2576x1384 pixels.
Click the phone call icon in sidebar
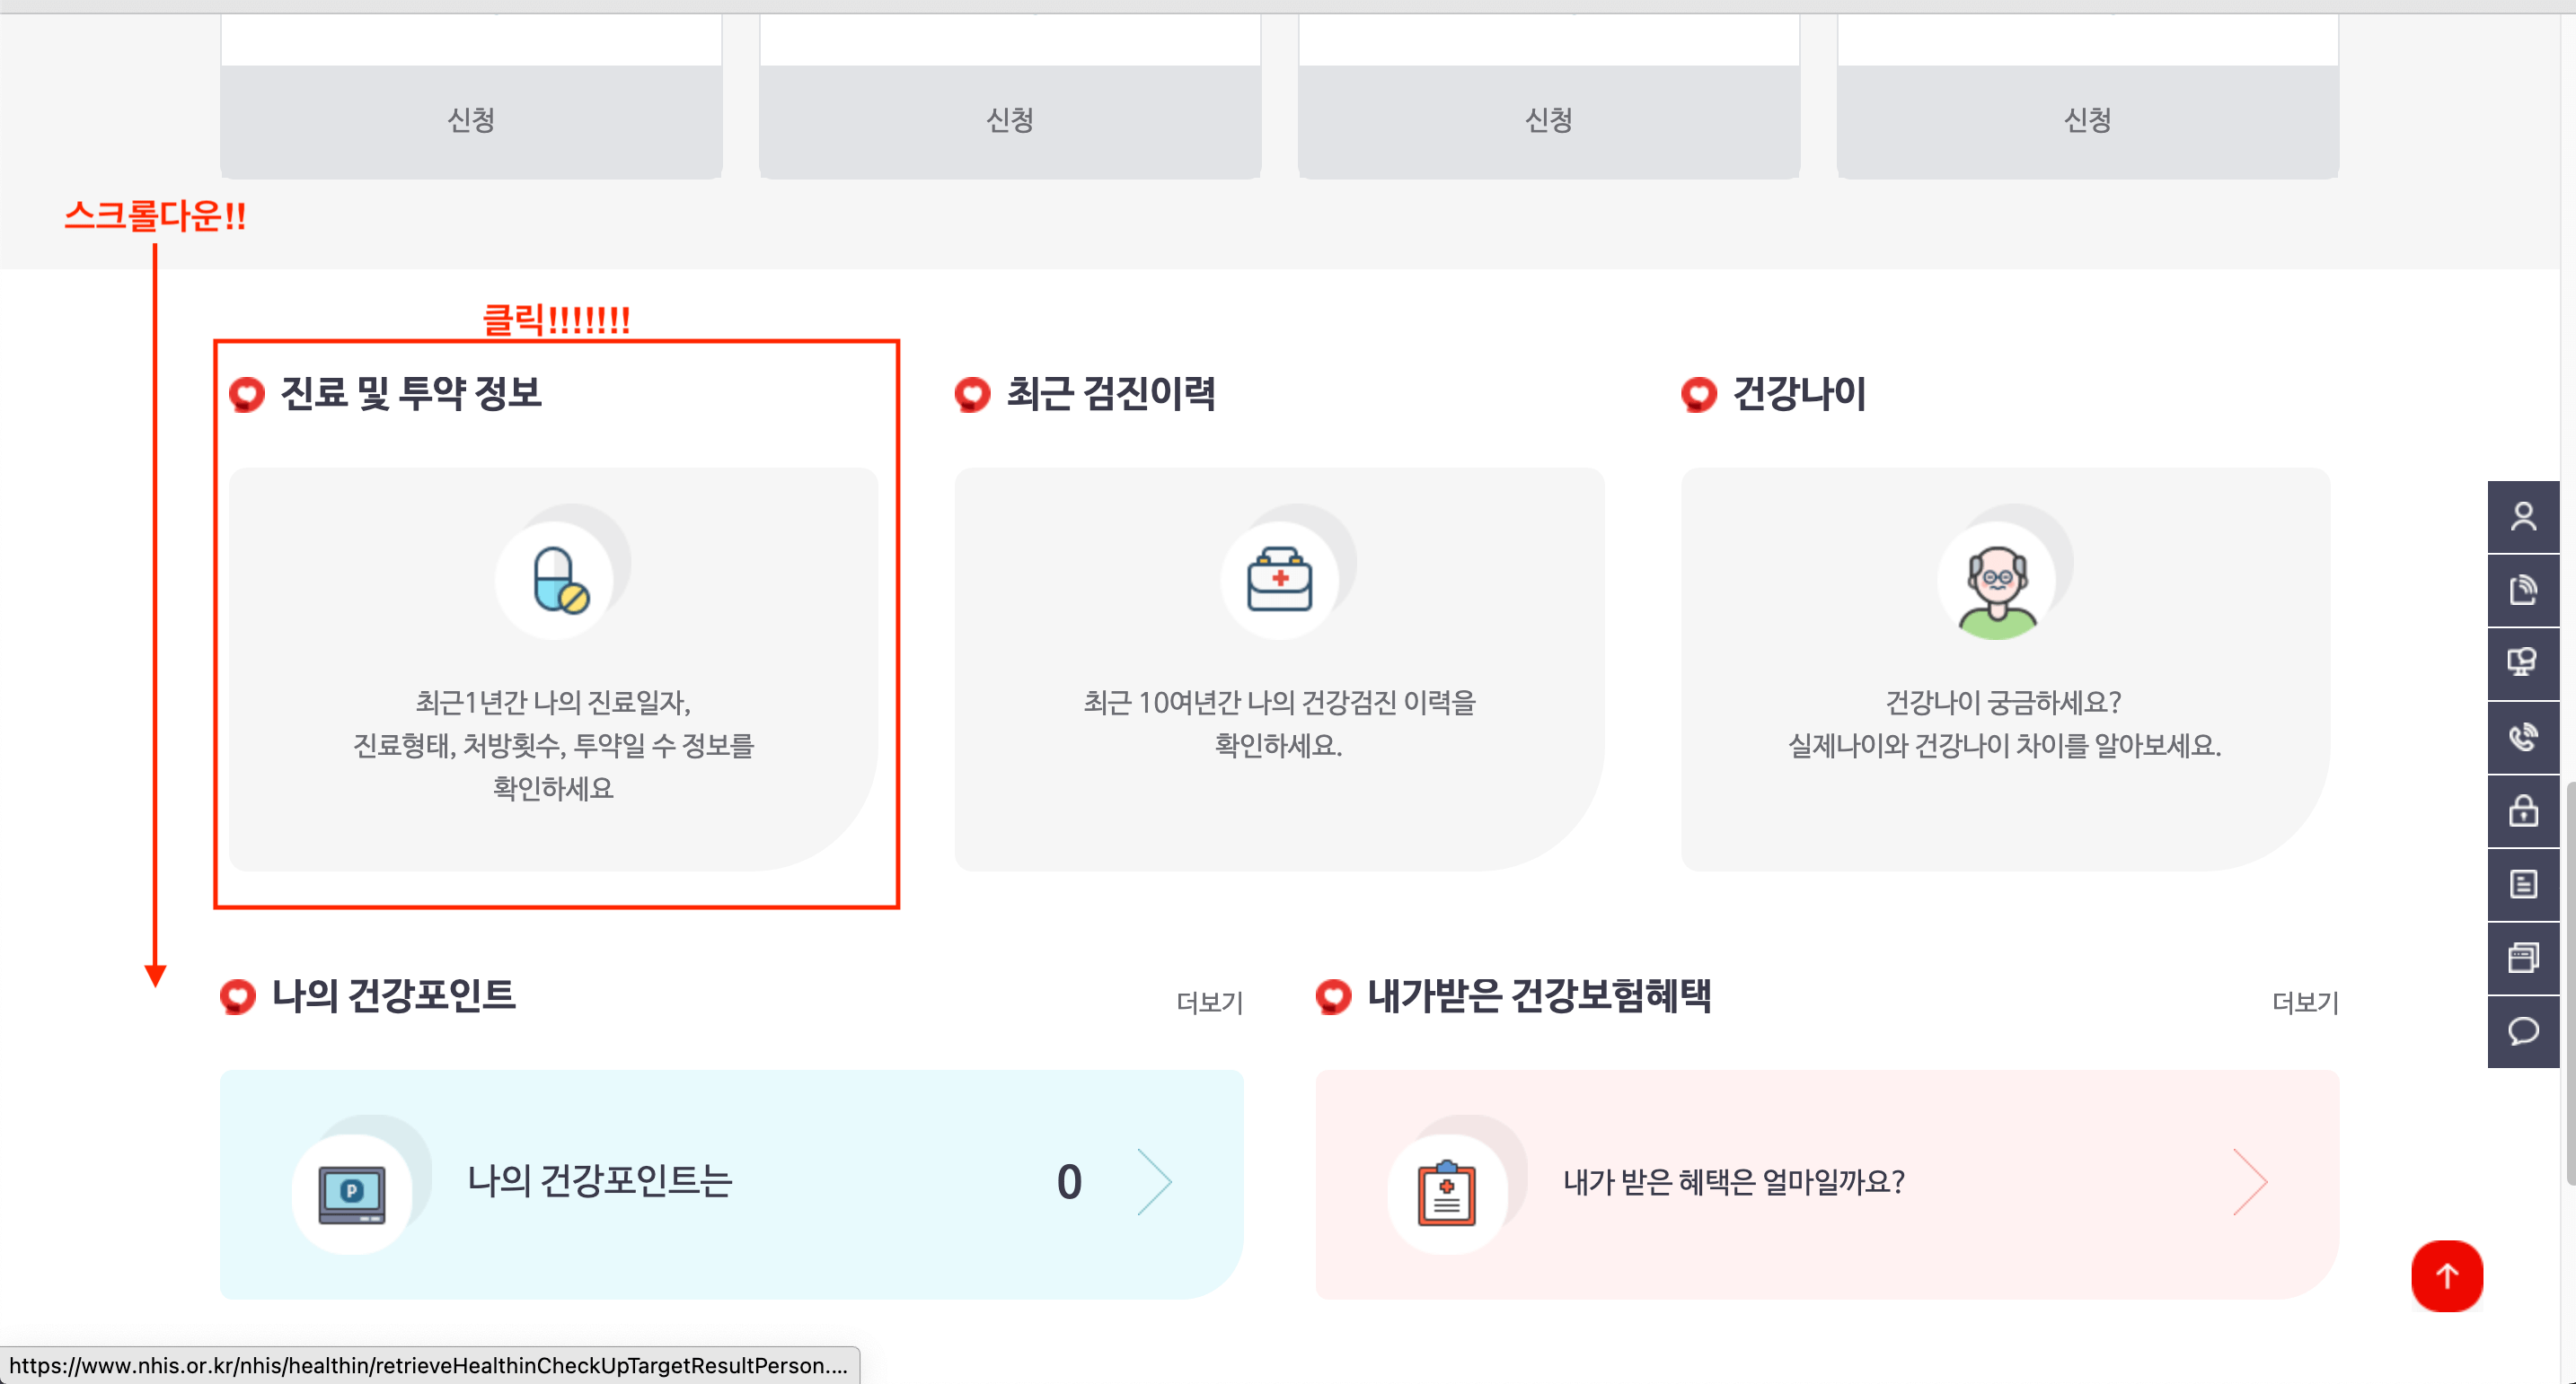(x=2522, y=738)
